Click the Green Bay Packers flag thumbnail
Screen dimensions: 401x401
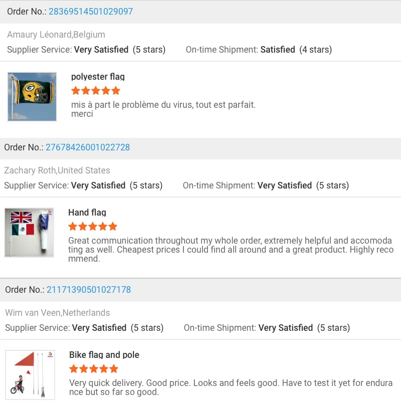pos(32,97)
